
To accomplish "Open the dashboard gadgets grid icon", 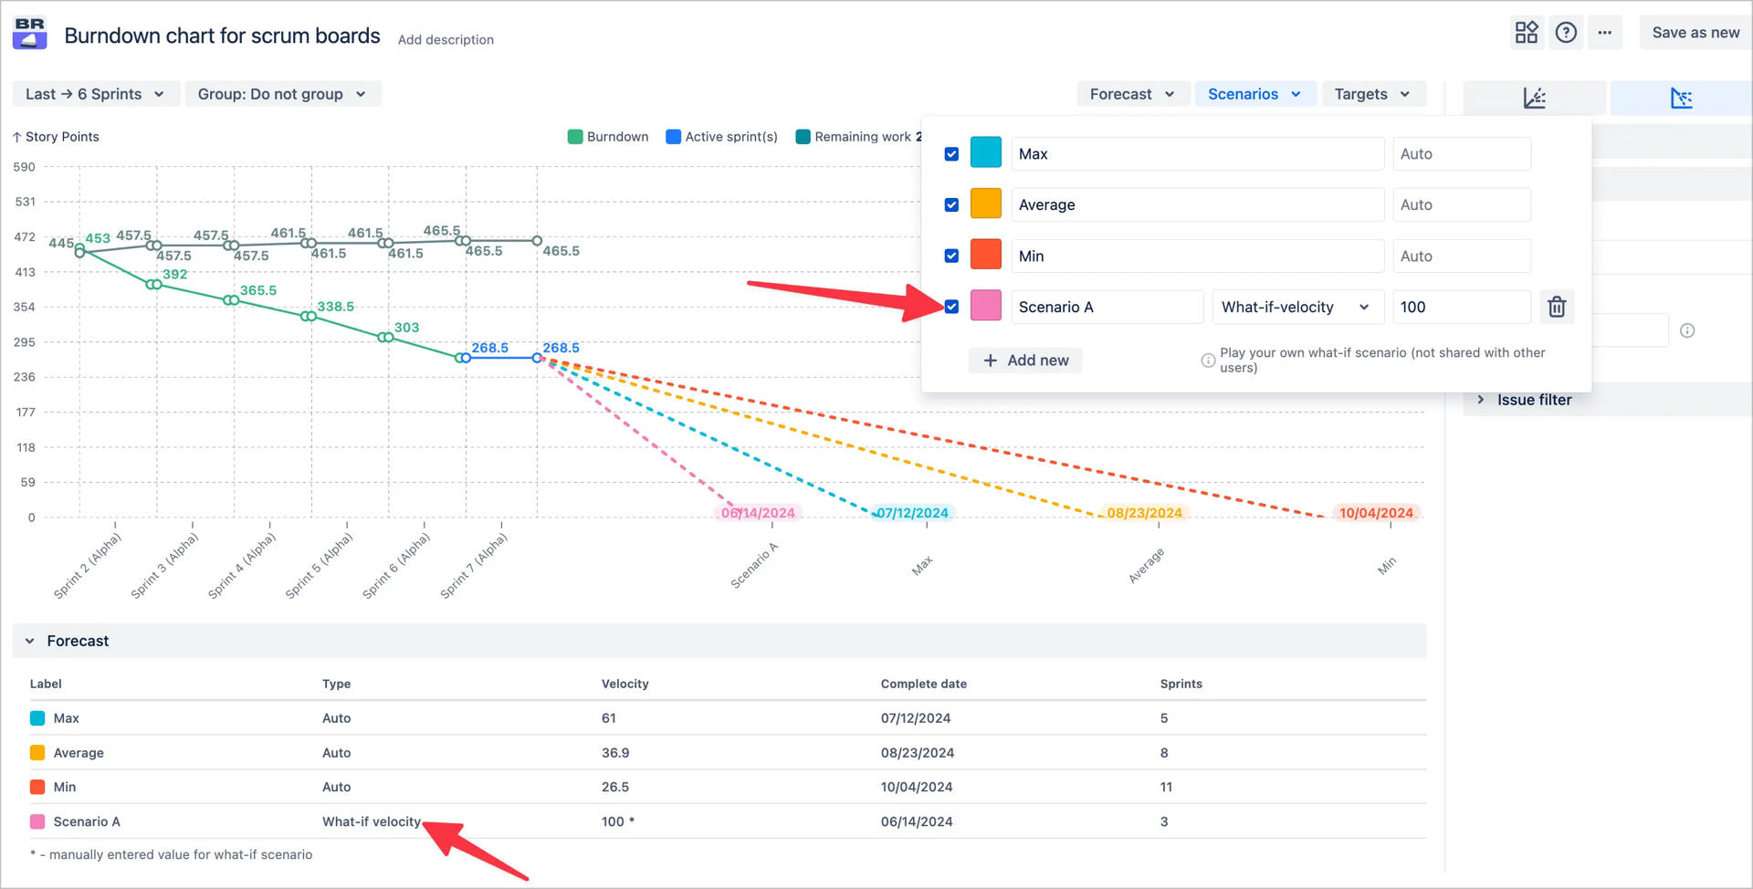I will coord(1527,33).
